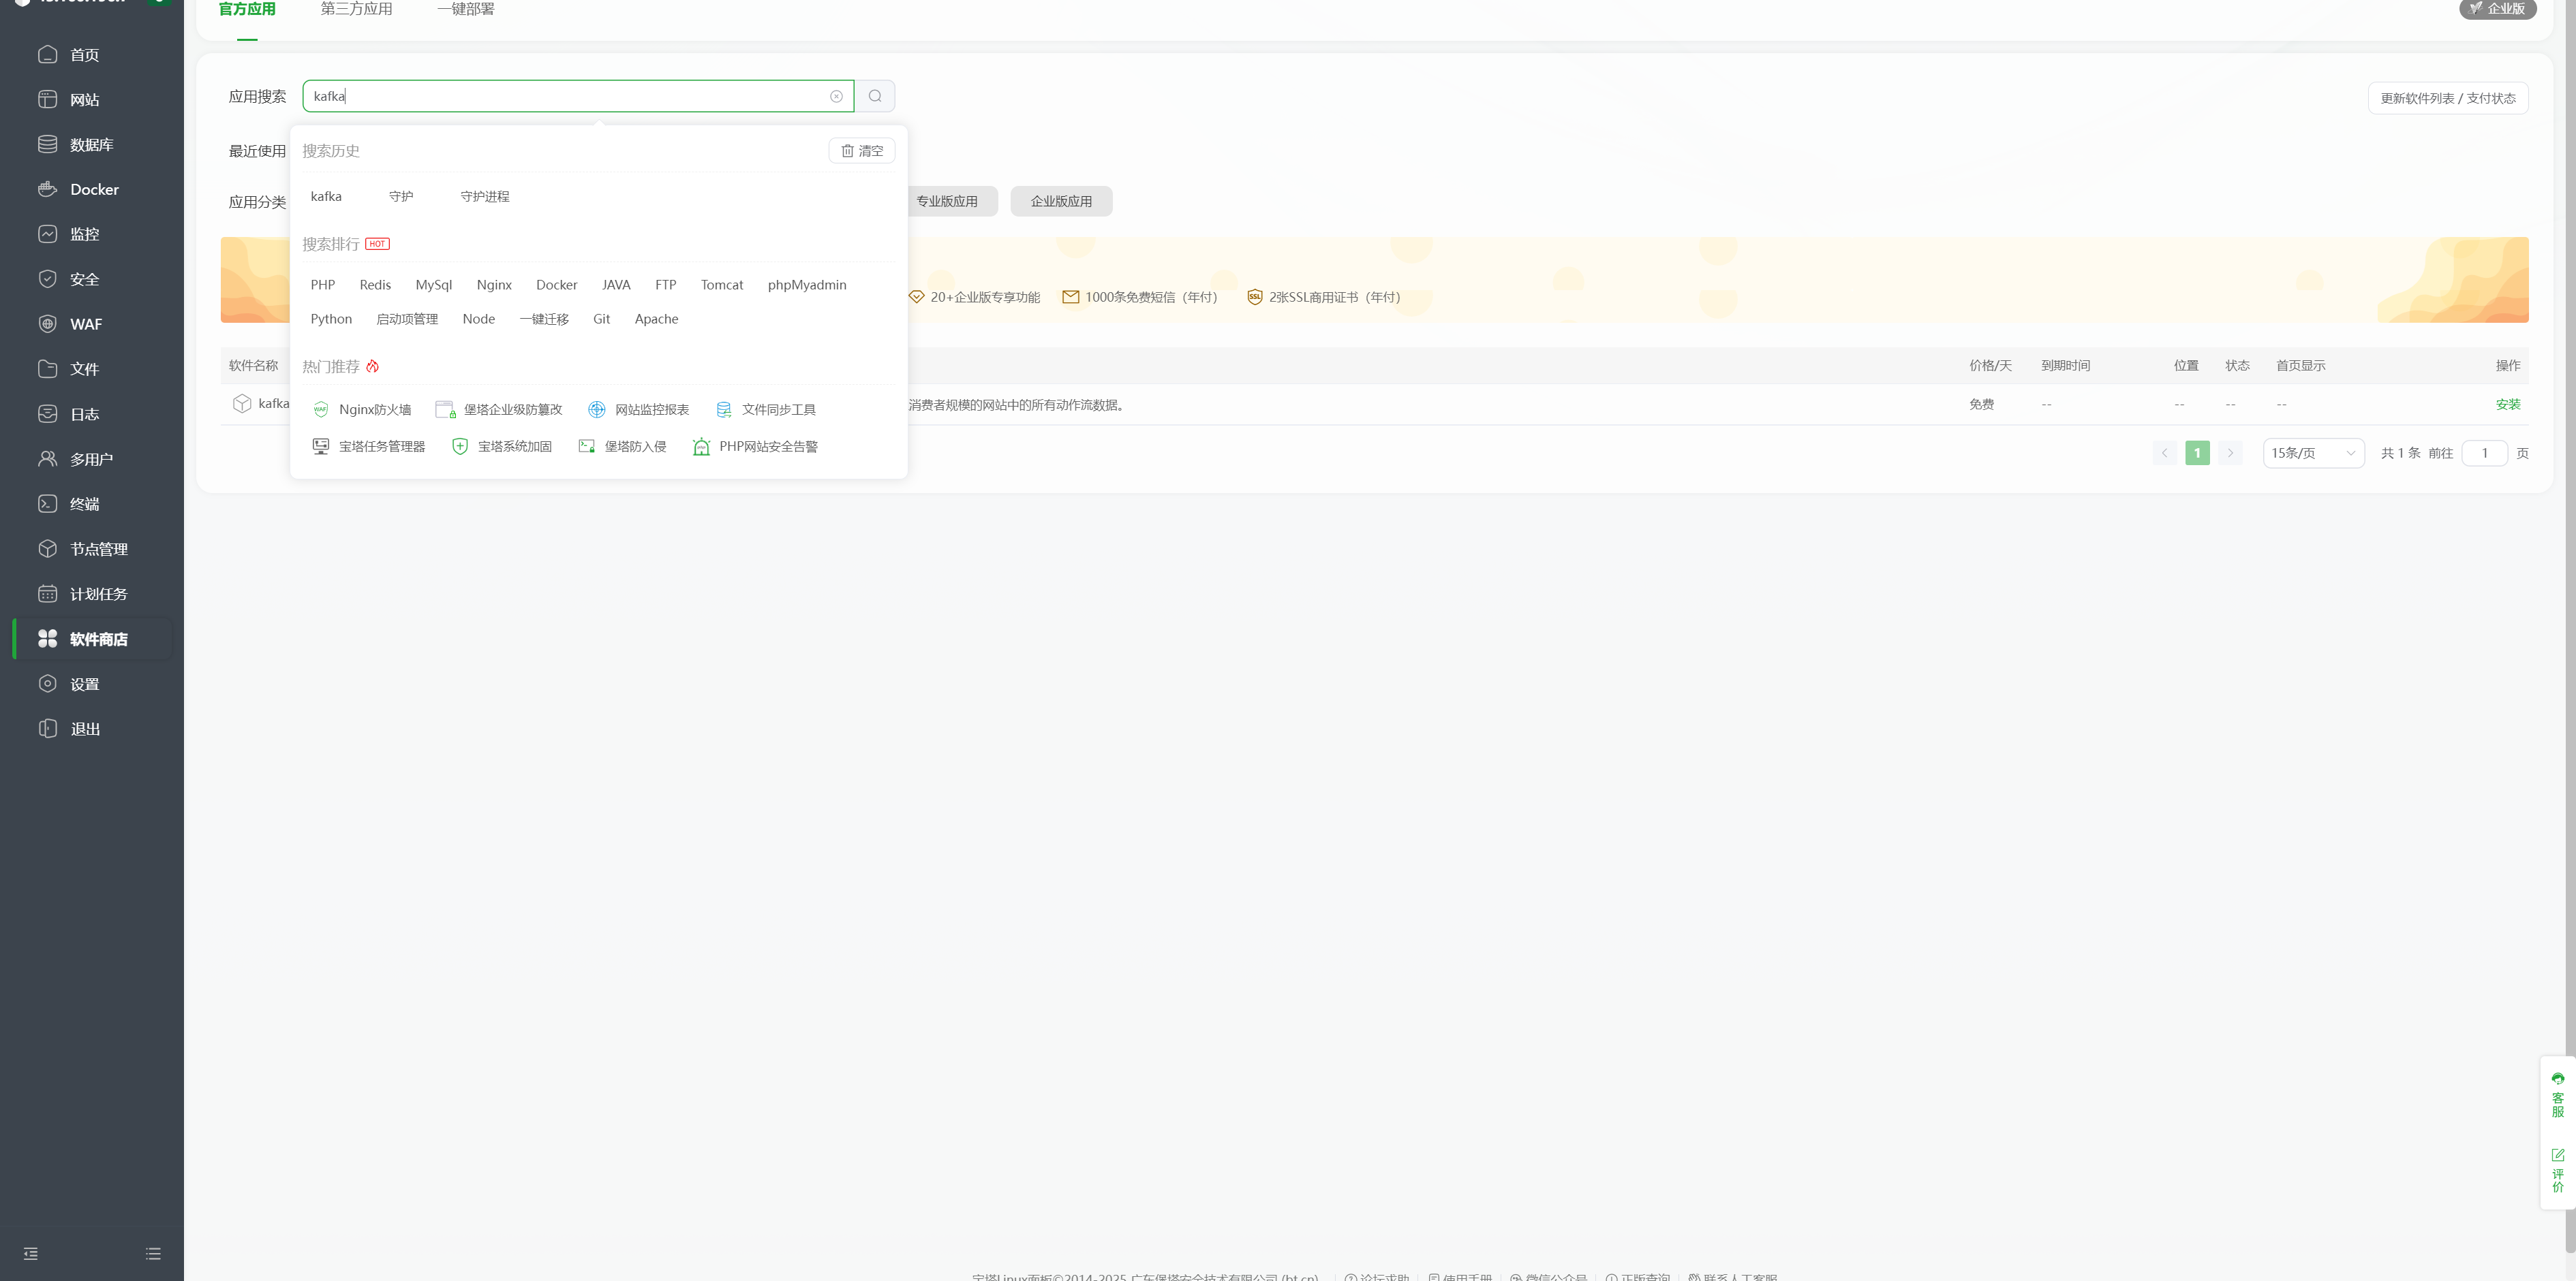
Task: Click the 企业版 badge at top right
Action: click(x=2498, y=8)
